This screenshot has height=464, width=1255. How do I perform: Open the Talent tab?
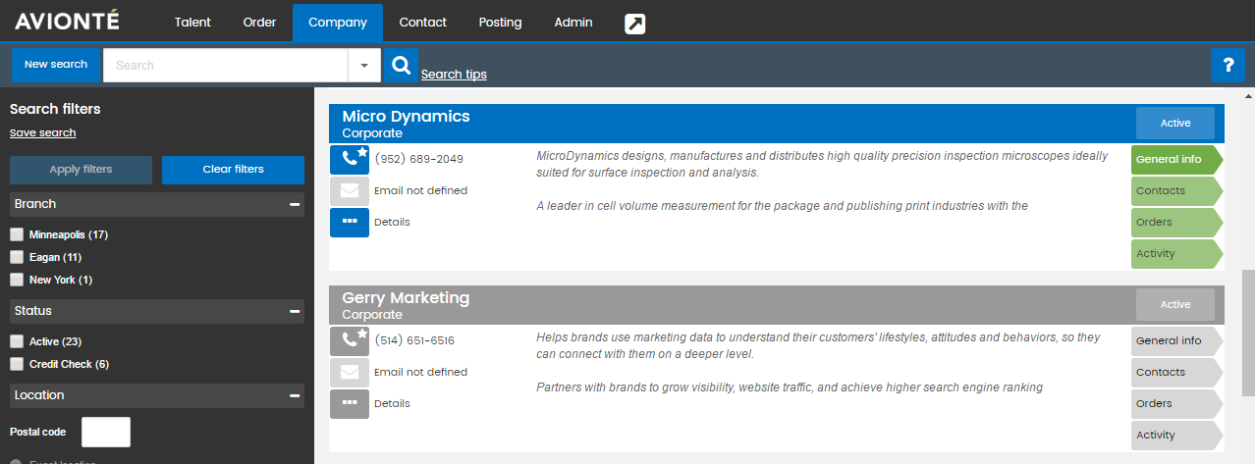pyautogui.click(x=192, y=22)
